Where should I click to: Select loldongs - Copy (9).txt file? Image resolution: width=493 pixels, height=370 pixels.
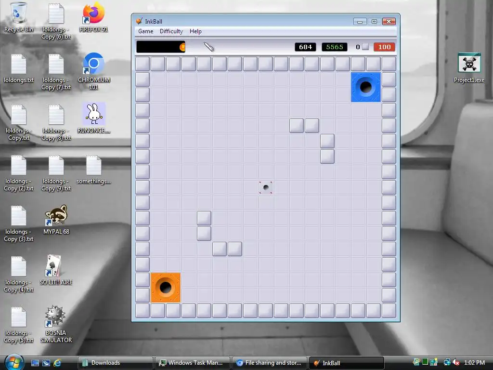(x=56, y=173)
